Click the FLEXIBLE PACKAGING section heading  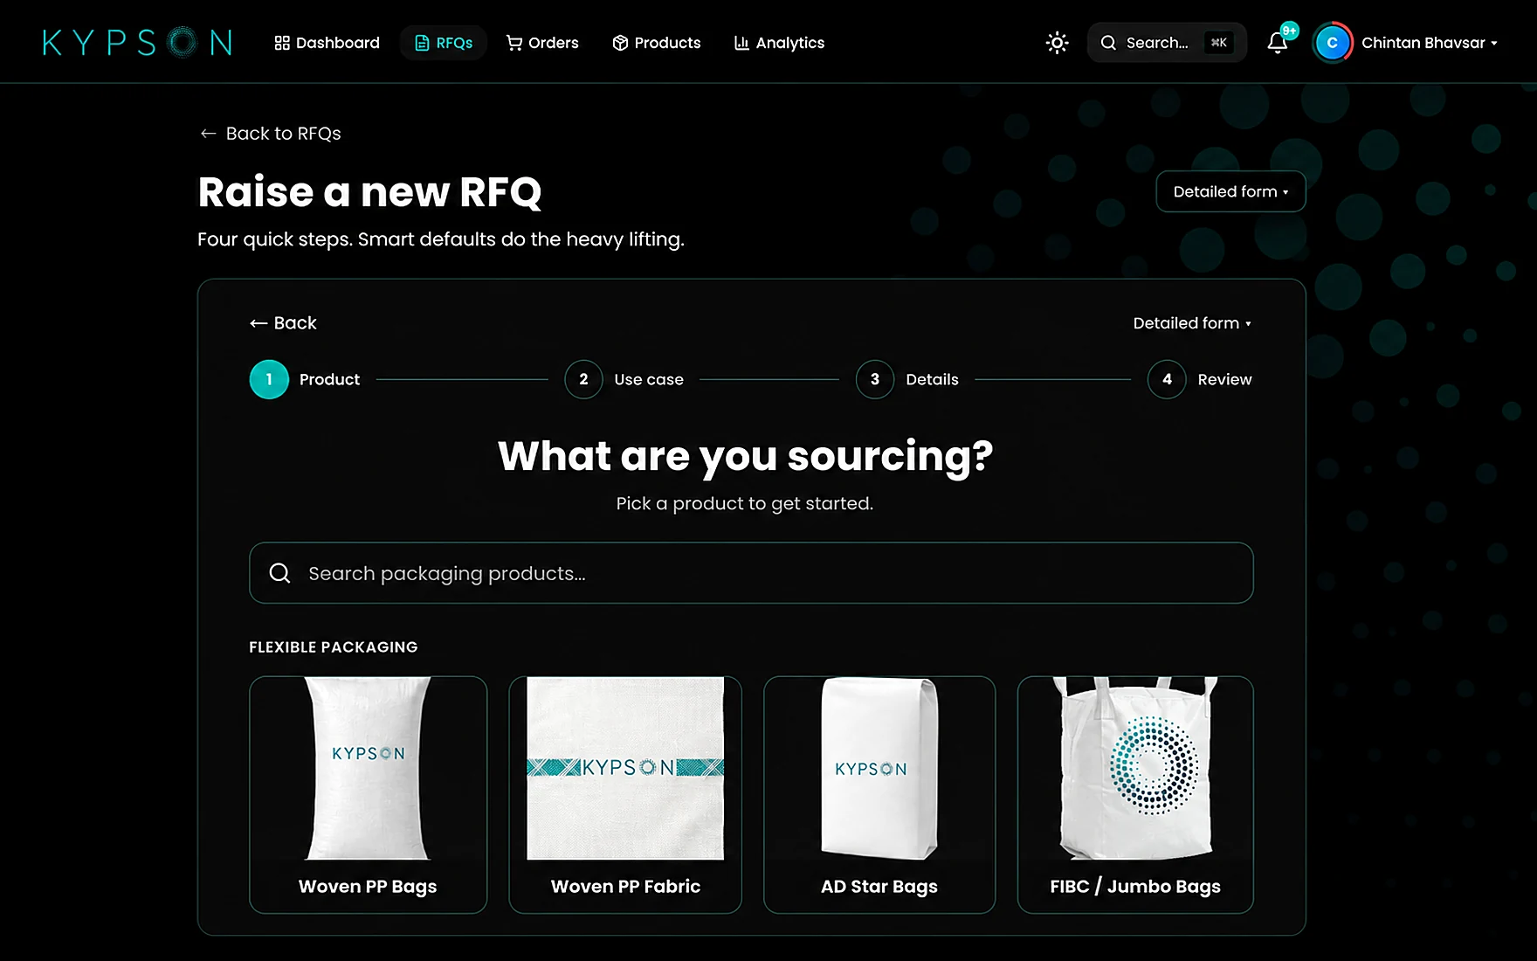tap(334, 647)
